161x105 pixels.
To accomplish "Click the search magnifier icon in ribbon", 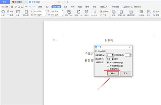I will tap(124, 7).
